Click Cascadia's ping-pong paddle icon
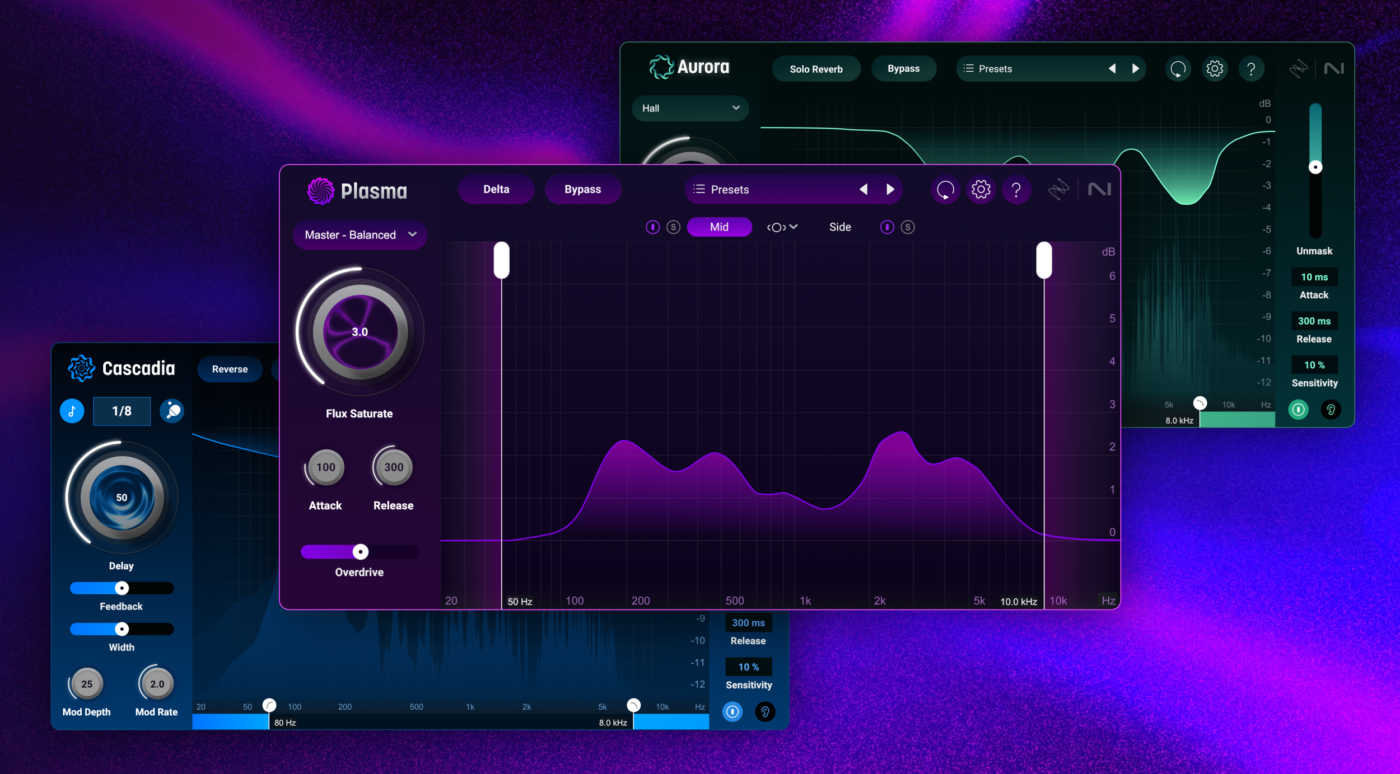Image resolution: width=1400 pixels, height=774 pixels. 172,411
